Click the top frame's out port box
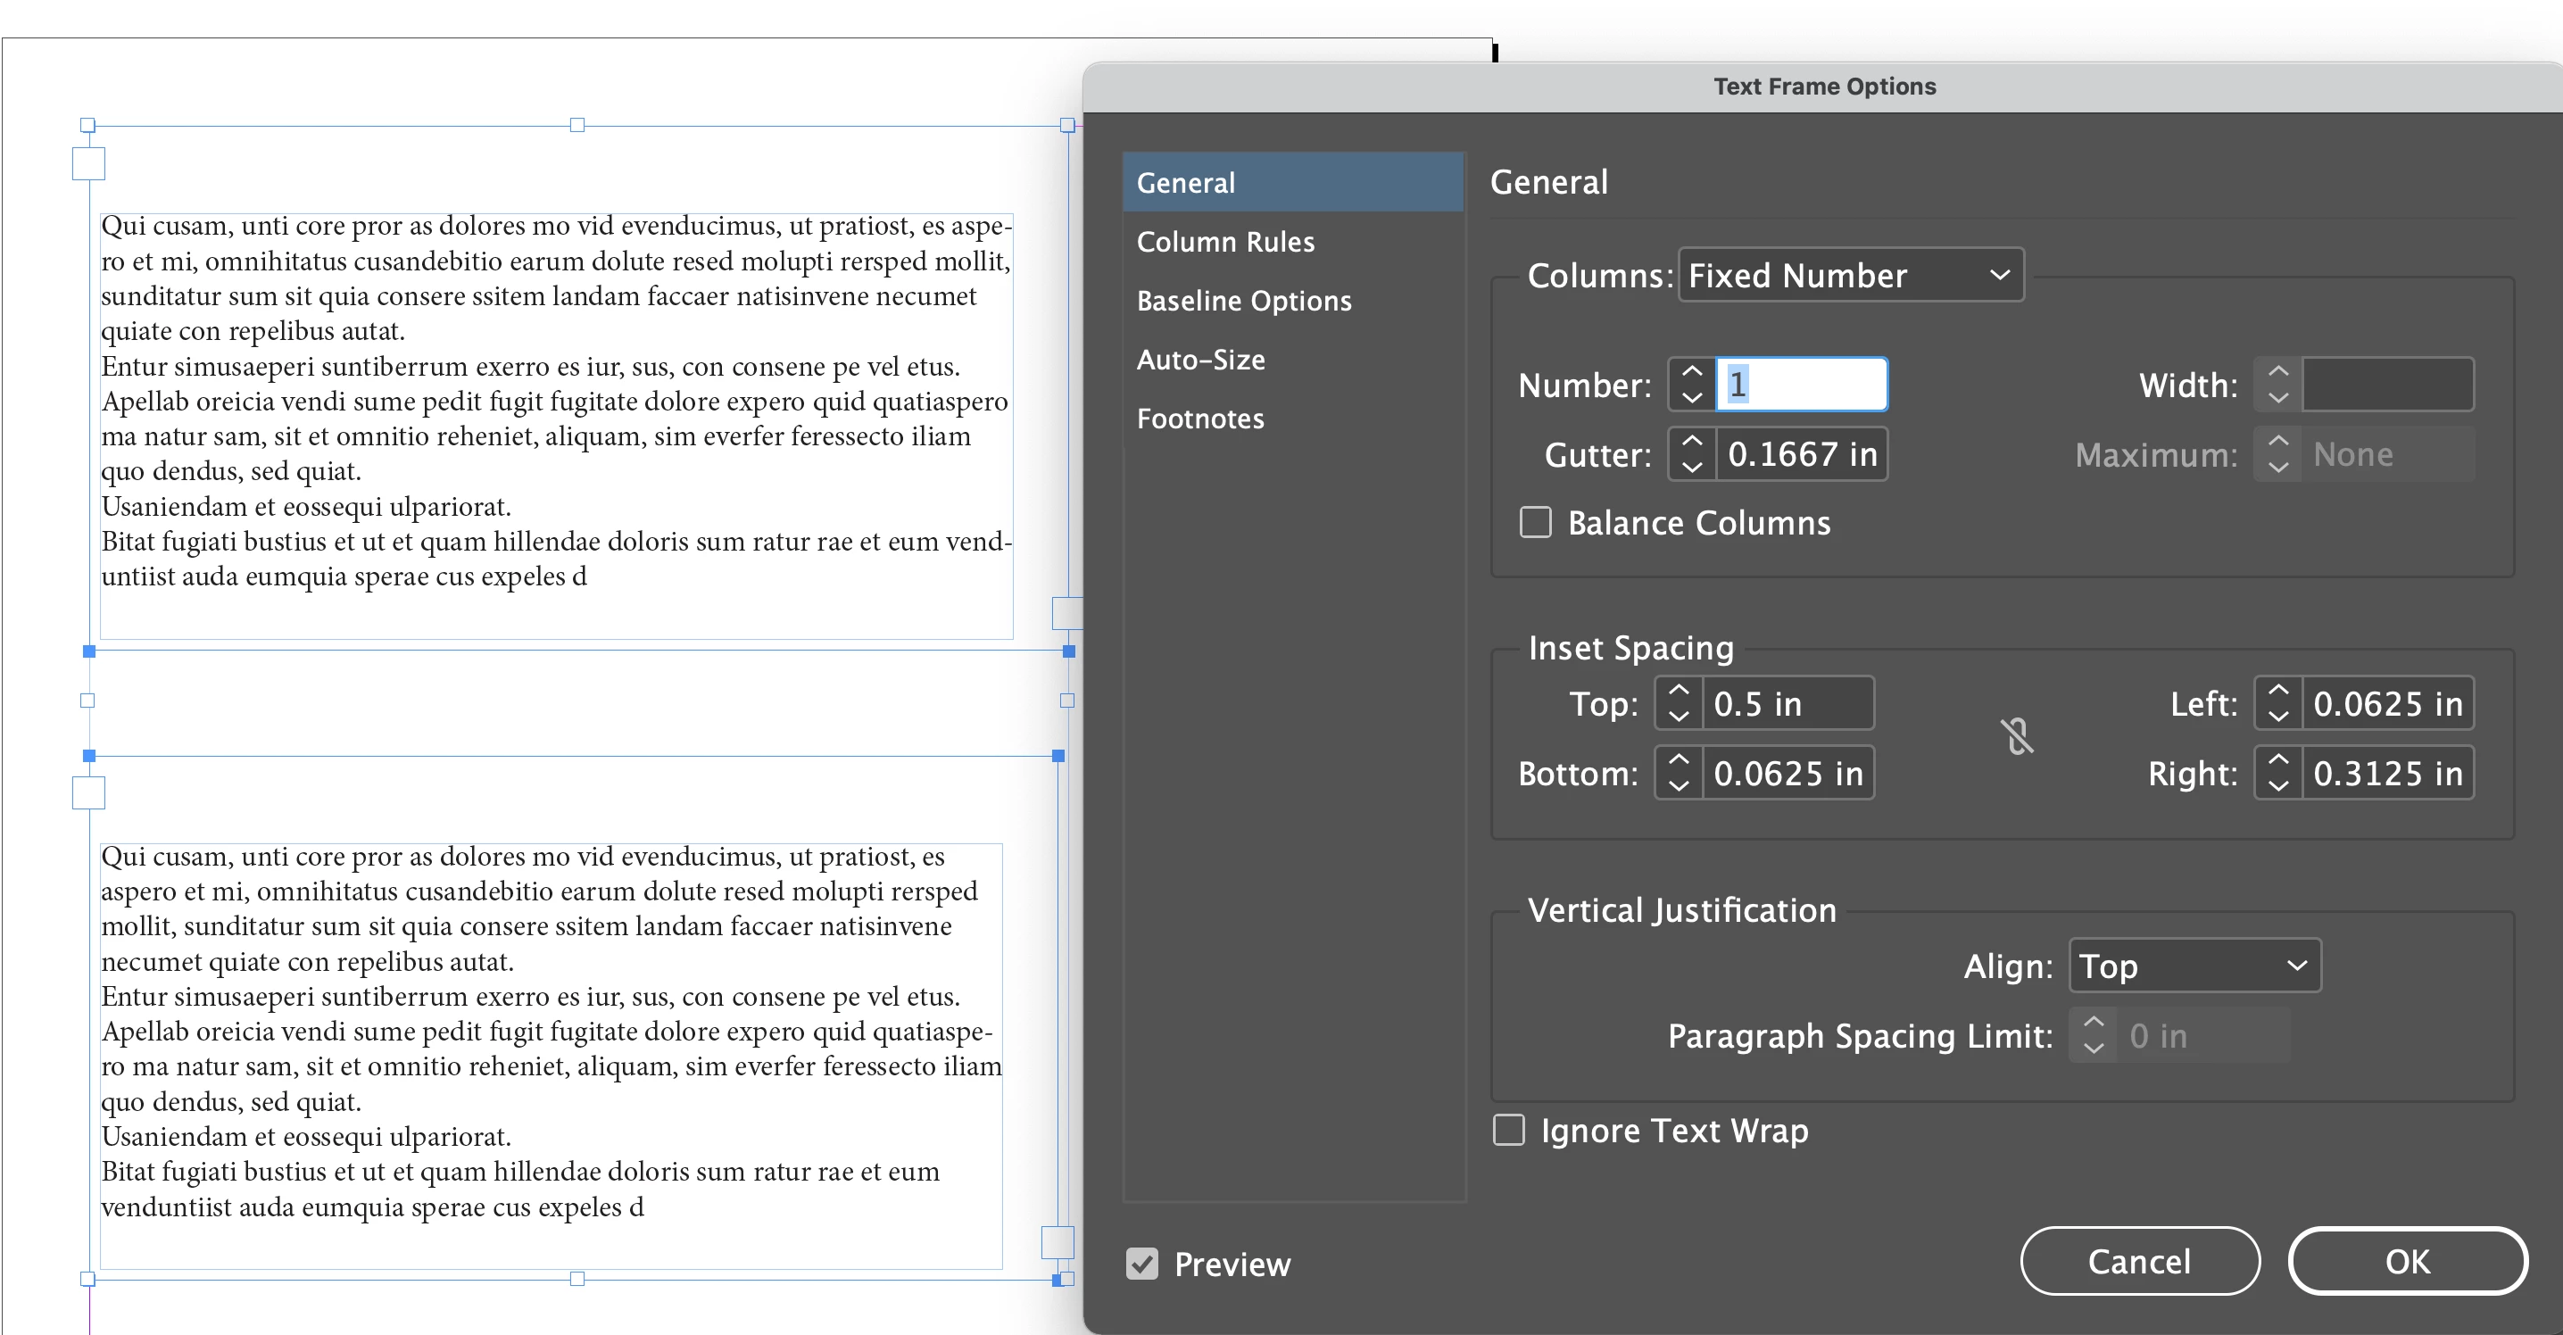This screenshot has height=1335, width=2563. [1066, 613]
